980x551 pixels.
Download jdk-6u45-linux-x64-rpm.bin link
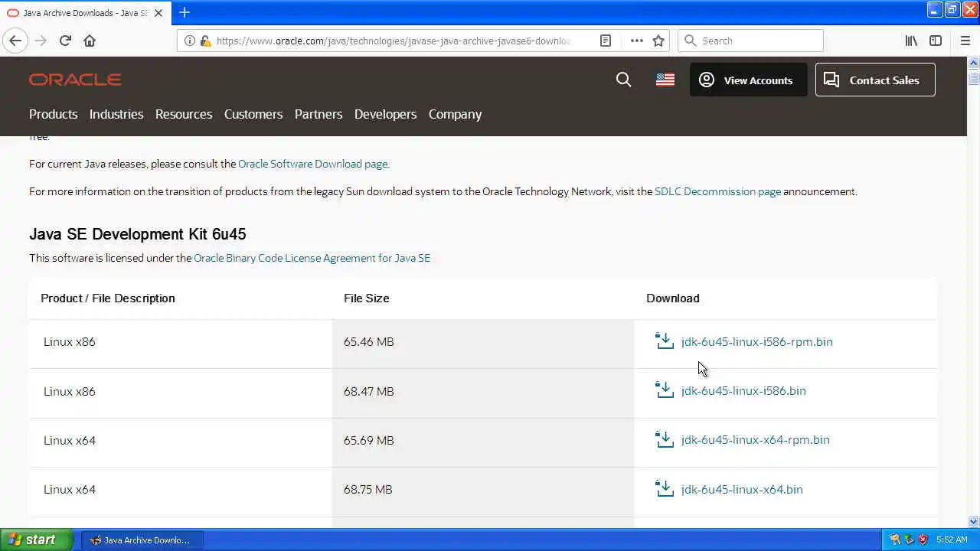coord(755,439)
